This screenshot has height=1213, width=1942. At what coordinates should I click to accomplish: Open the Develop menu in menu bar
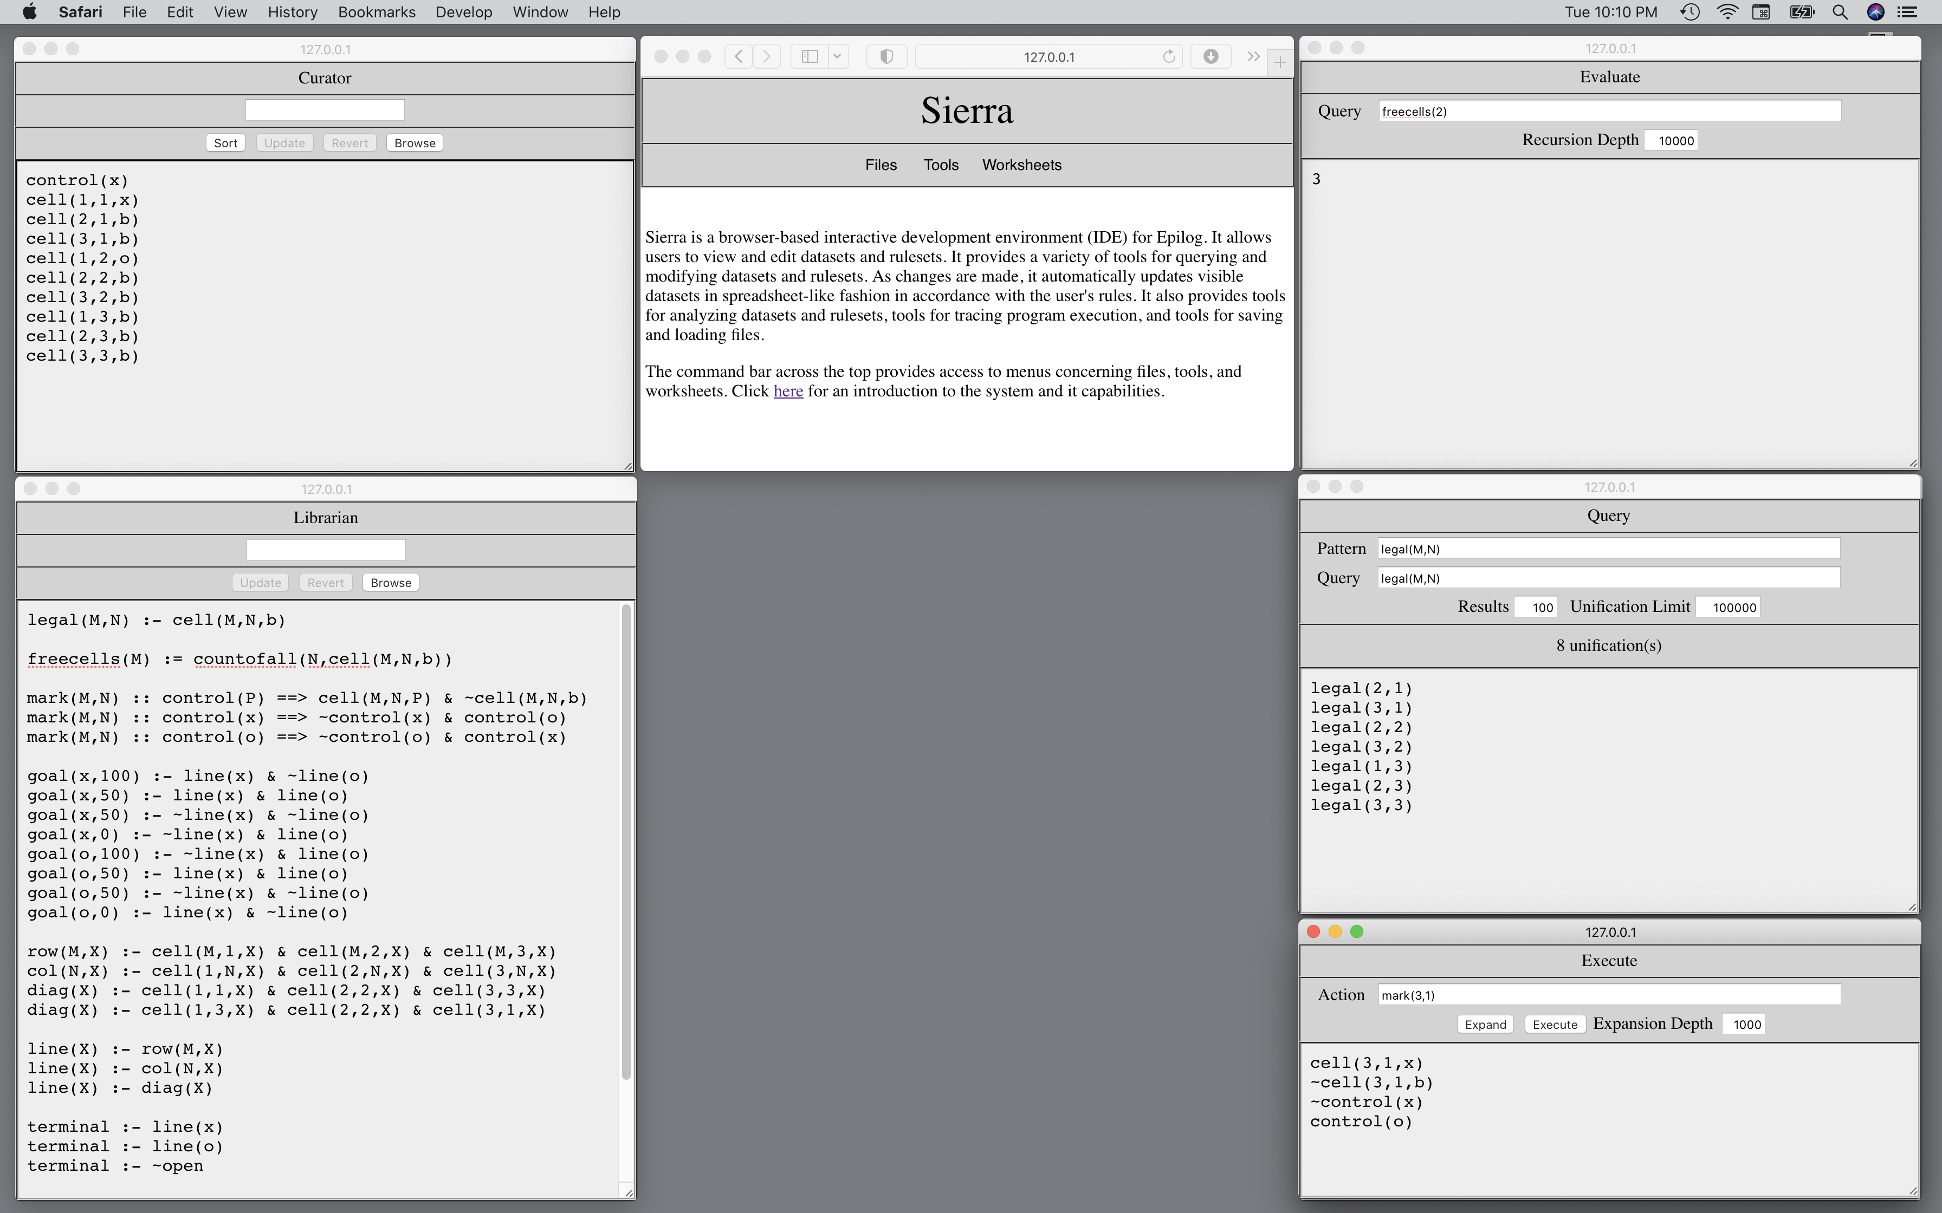463,12
